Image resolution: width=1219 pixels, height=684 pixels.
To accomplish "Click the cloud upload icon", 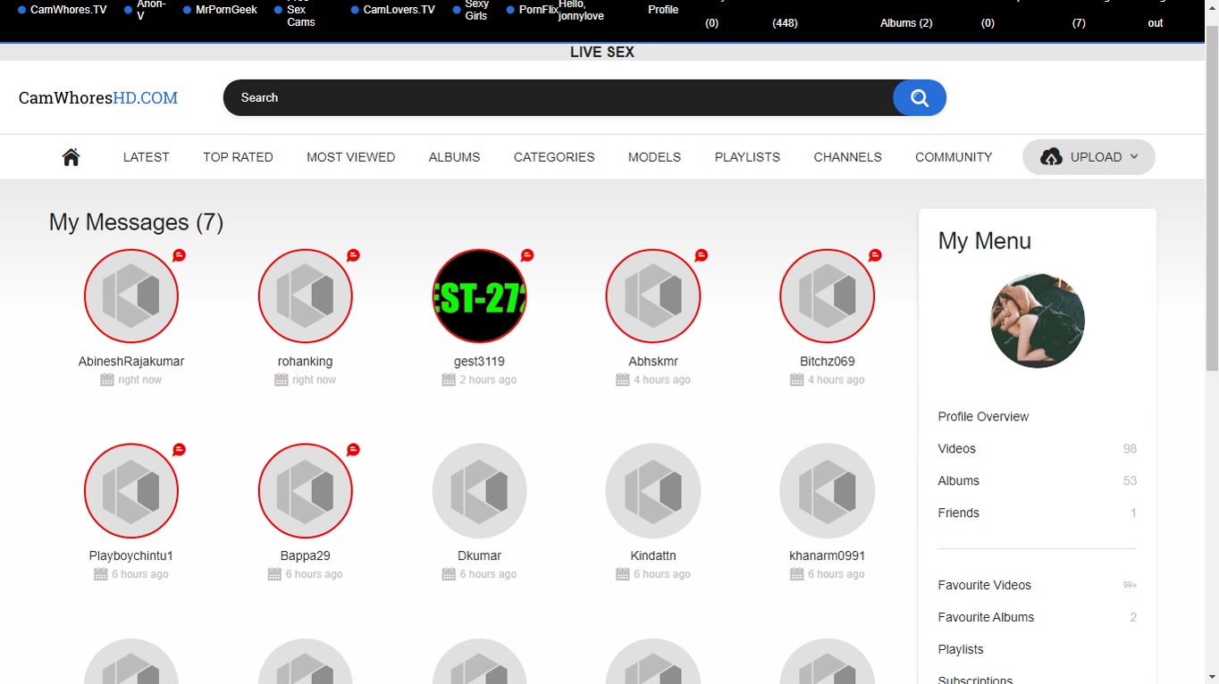I will coord(1051,157).
